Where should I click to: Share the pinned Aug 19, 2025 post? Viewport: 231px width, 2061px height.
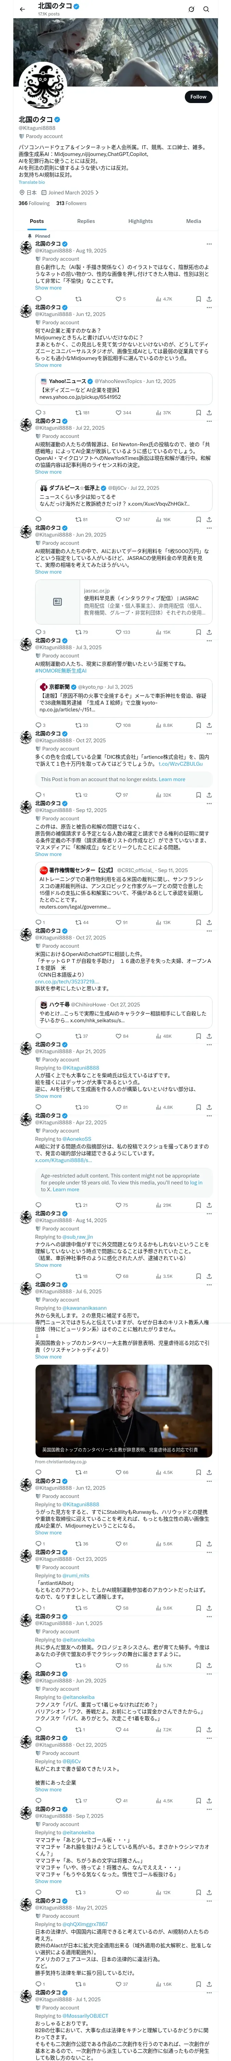[x=209, y=299]
